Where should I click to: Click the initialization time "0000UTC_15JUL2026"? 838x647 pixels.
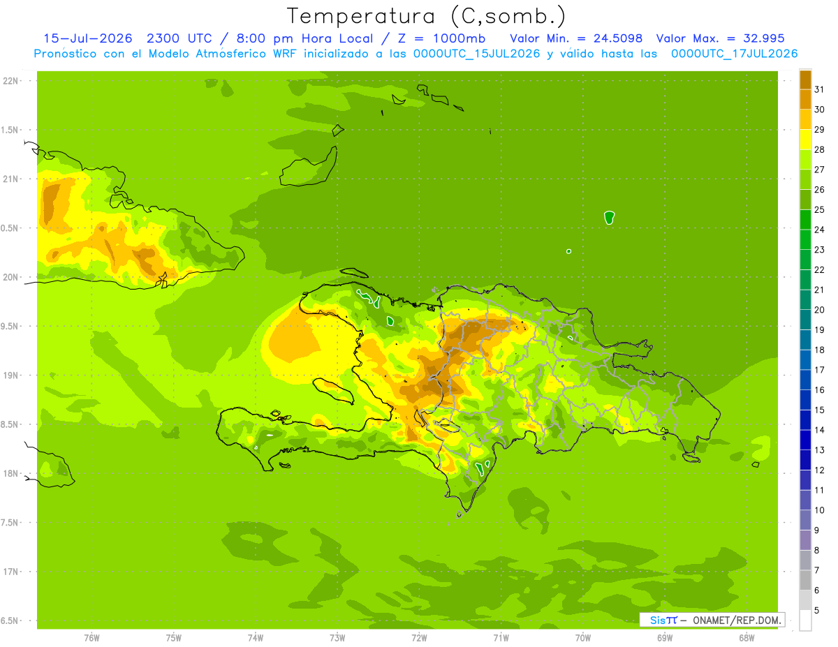coord(476,54)
